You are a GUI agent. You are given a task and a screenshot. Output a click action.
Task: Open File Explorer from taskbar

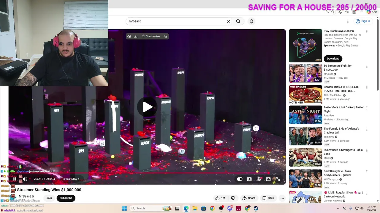click(x=195, y=208)
